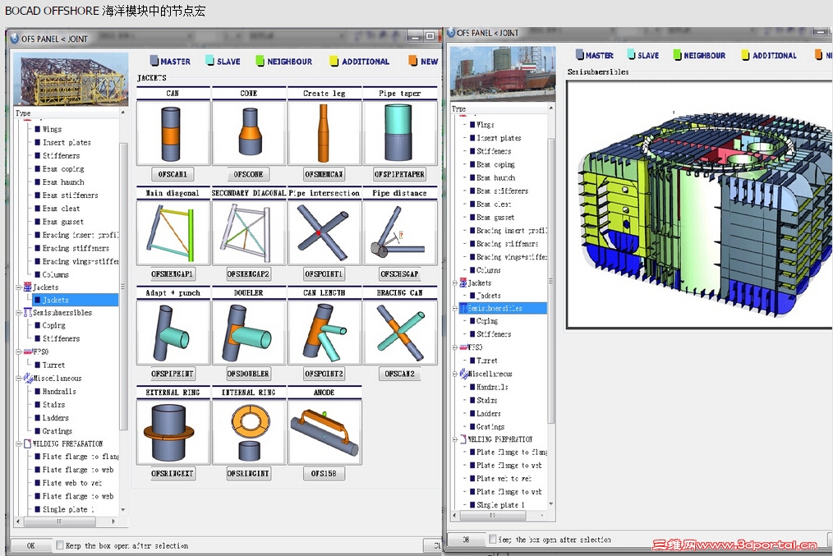
Task: Select Stairs item in right window tree
Action: [x=486, y=401]
